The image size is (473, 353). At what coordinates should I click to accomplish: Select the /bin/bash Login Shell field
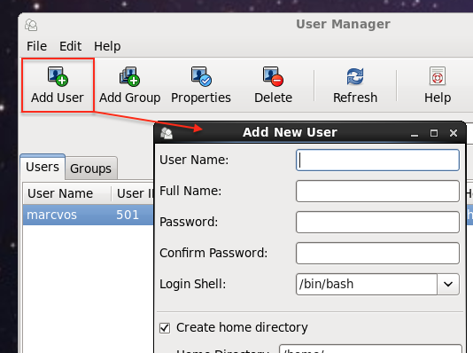(367, 284)
